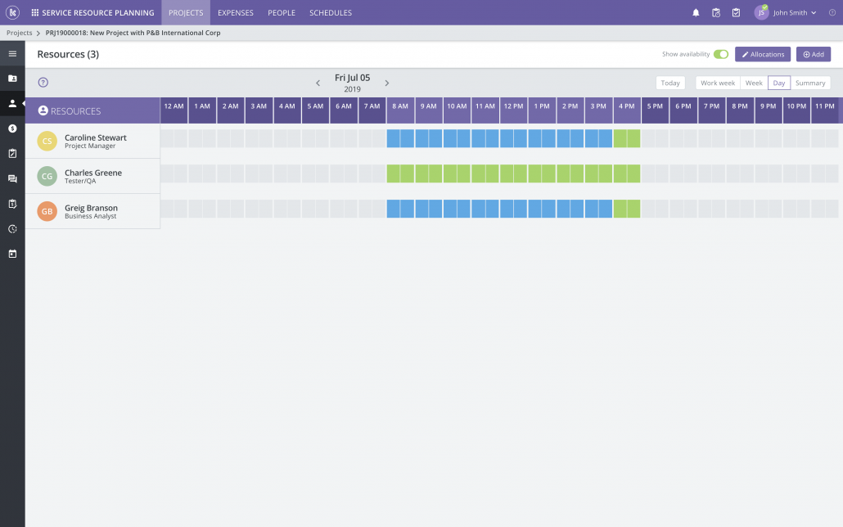Click the person icon in the RESOURCES header
Viewport: 843px width, 527px height.
(43, 110)
